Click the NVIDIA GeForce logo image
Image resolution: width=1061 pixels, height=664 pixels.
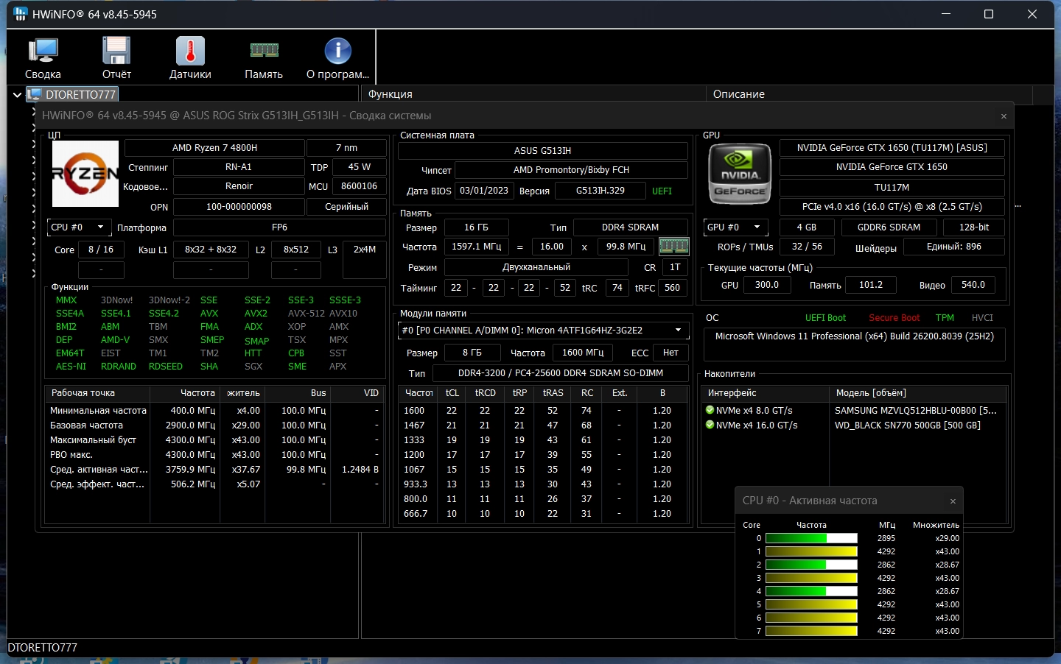[x=739, y=174]
